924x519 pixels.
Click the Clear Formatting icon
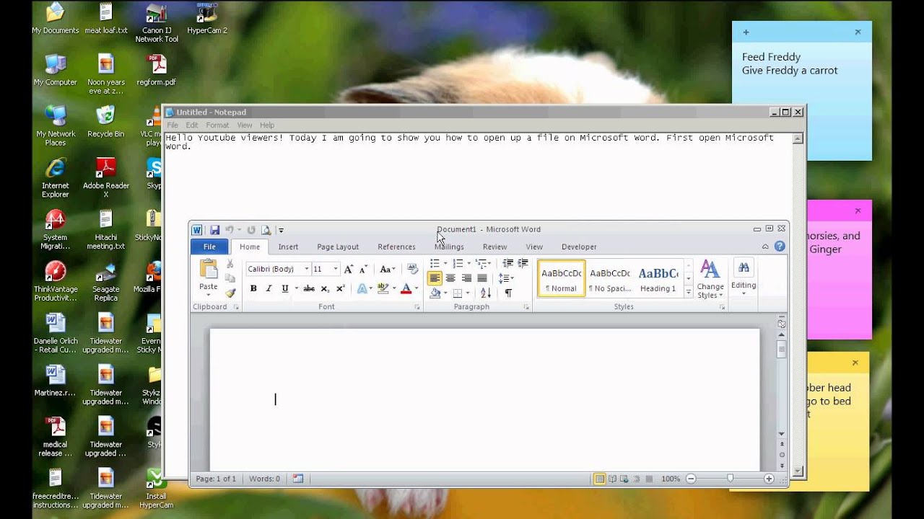412,269
